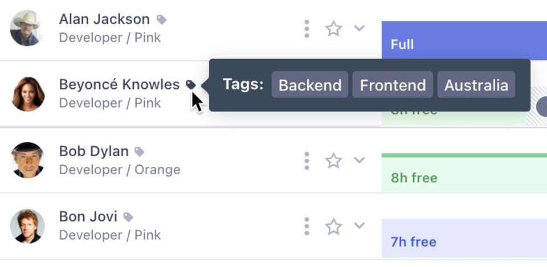This screenshot has width=547, height=267.
Task: Expand Alan Jackson's row with the chevron
Action: [x=359, y=28]
